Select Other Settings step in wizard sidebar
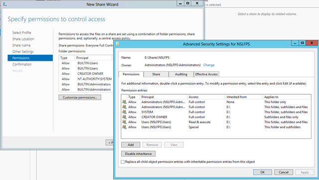 point(23,52)
